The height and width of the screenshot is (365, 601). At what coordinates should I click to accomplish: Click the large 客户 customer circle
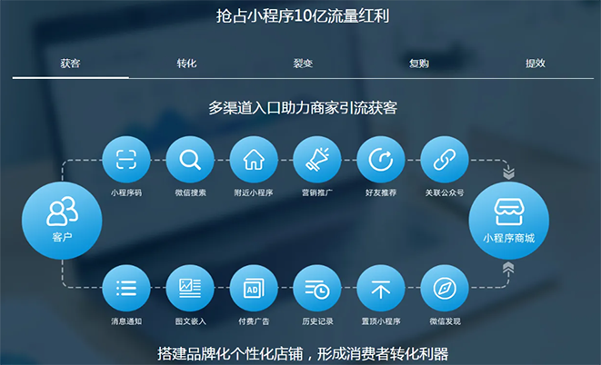63,219
